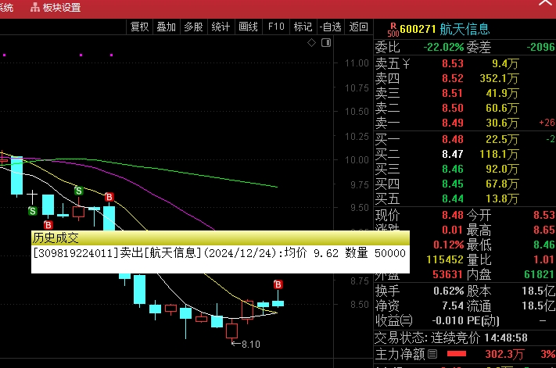Image resolution: width=556 pixels, height=368 pixels.
Task: Click the ¥ icon next to 卖五
Action: 406,64
